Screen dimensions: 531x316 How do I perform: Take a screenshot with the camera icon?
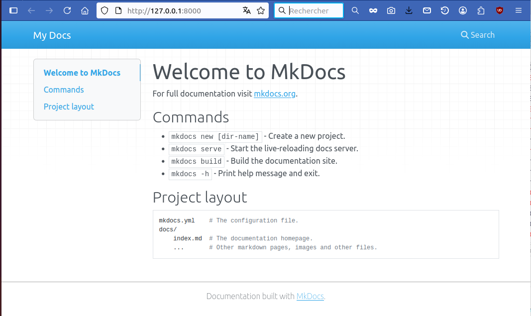coord(391,10)
